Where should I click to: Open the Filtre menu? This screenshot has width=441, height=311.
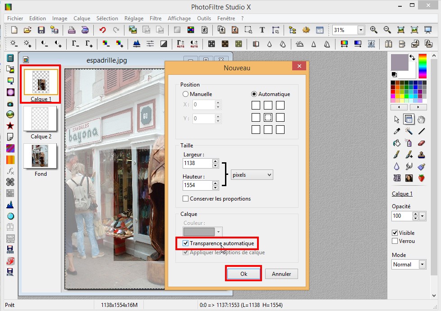click(156, 18)
